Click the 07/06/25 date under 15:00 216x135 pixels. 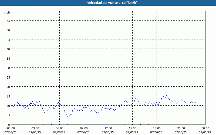point(132,132)
